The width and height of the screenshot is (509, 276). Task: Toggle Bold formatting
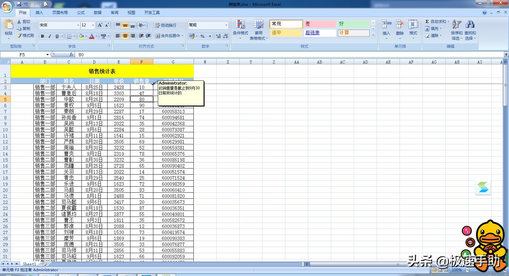coord(42,36)
